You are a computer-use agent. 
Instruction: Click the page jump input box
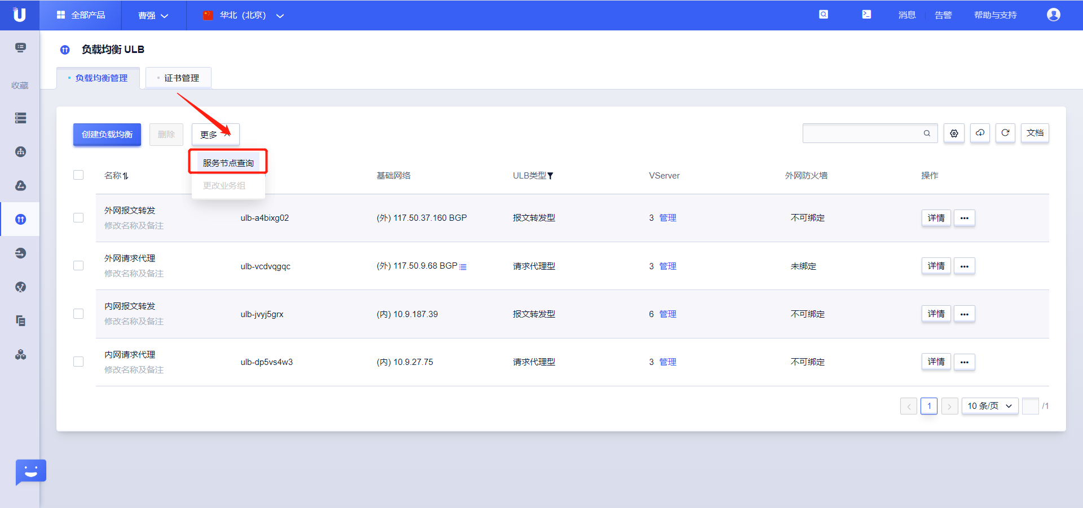[x=1031, y=406]
